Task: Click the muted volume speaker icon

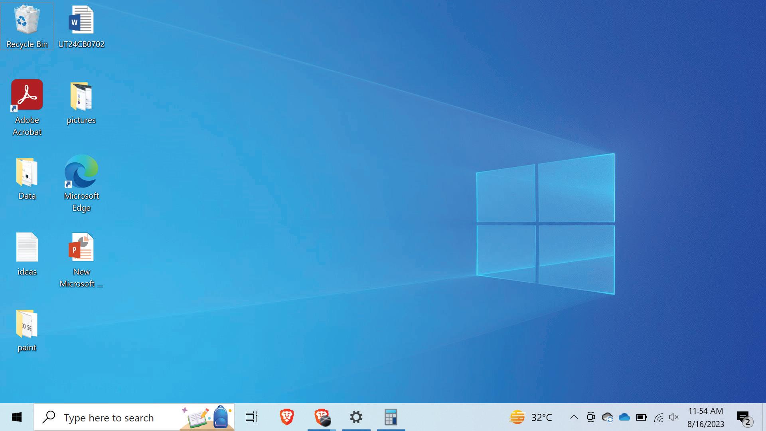Action: 674,417
